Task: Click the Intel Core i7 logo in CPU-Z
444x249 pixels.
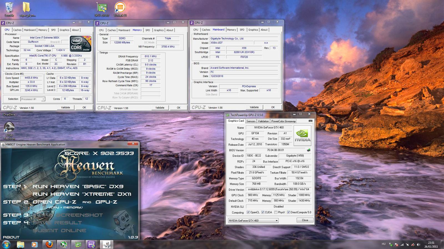Action: click(x=80, y=43)
